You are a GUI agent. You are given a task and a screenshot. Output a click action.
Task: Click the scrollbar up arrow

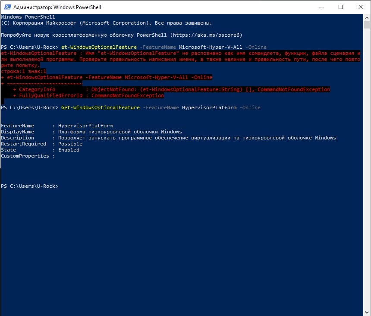[367, 17]
